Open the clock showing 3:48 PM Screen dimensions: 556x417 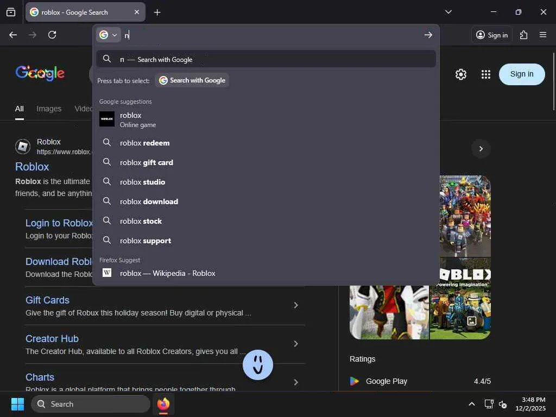530,404
